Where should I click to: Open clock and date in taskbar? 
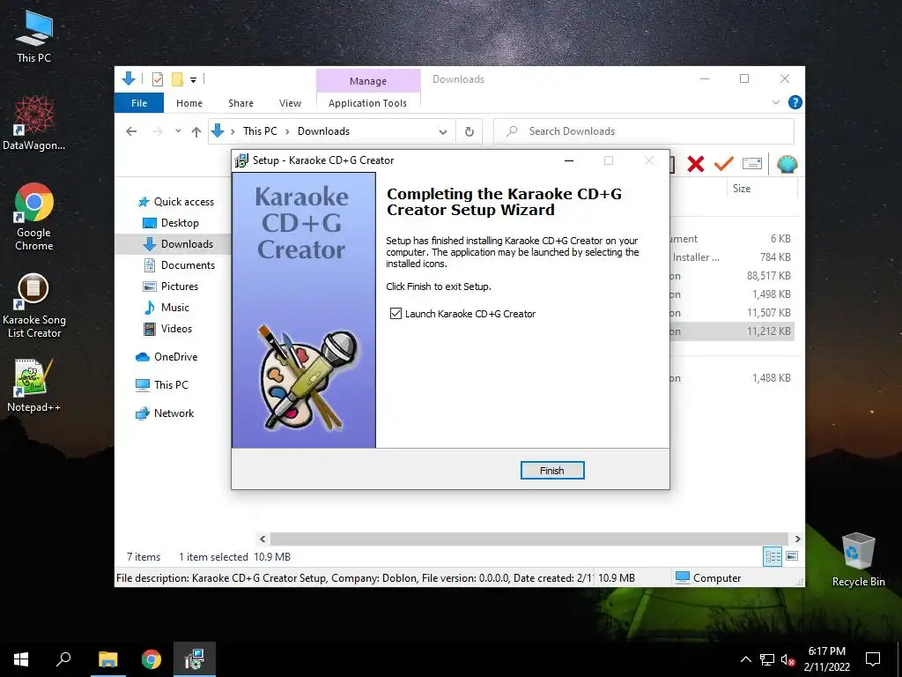pyautogui.click(x=826, y=659)
